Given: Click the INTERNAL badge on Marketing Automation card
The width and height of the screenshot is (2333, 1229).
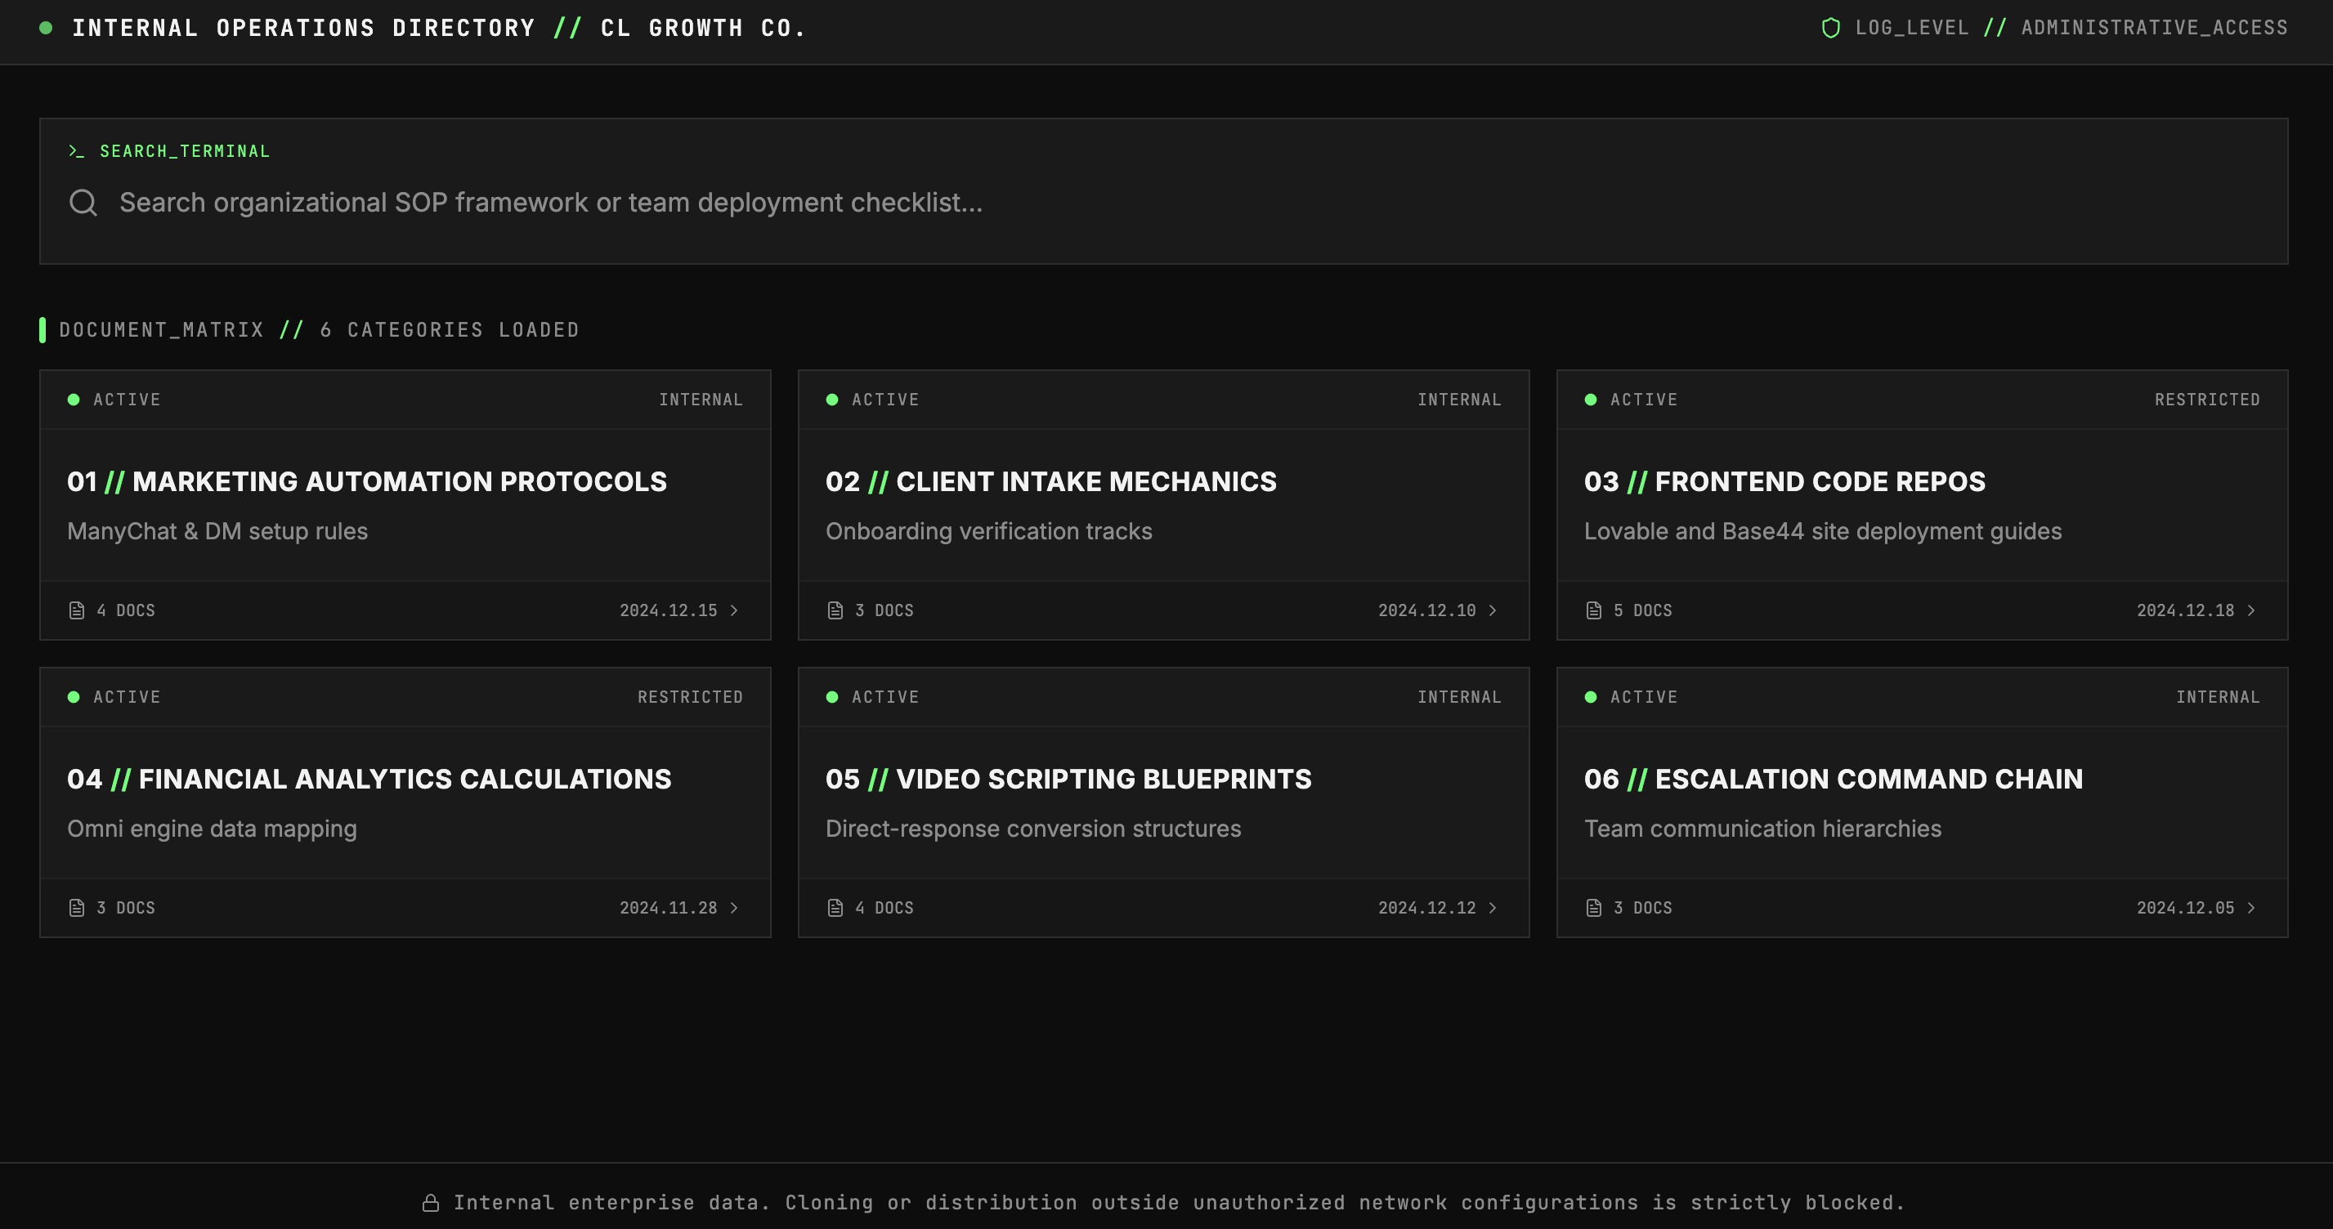Looking at the screenshot, I should (x=701, y=400).
